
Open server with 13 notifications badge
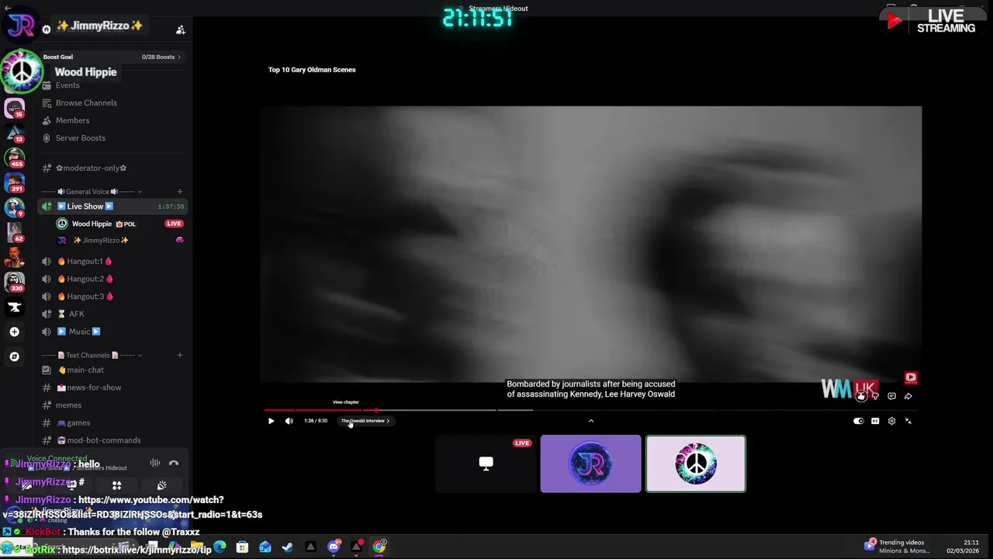click(x=14, y=134)
